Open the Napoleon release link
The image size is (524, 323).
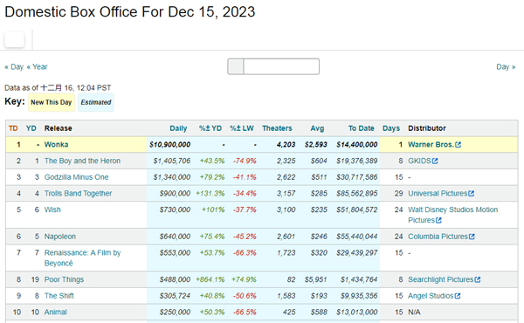(x=59, y=237)
